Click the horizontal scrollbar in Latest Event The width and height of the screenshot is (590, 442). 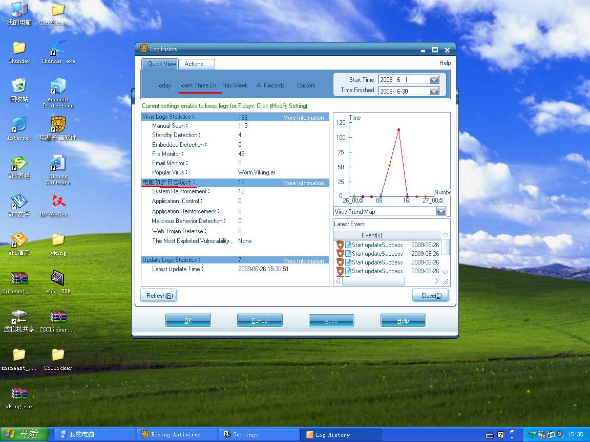tap(373, 281)
